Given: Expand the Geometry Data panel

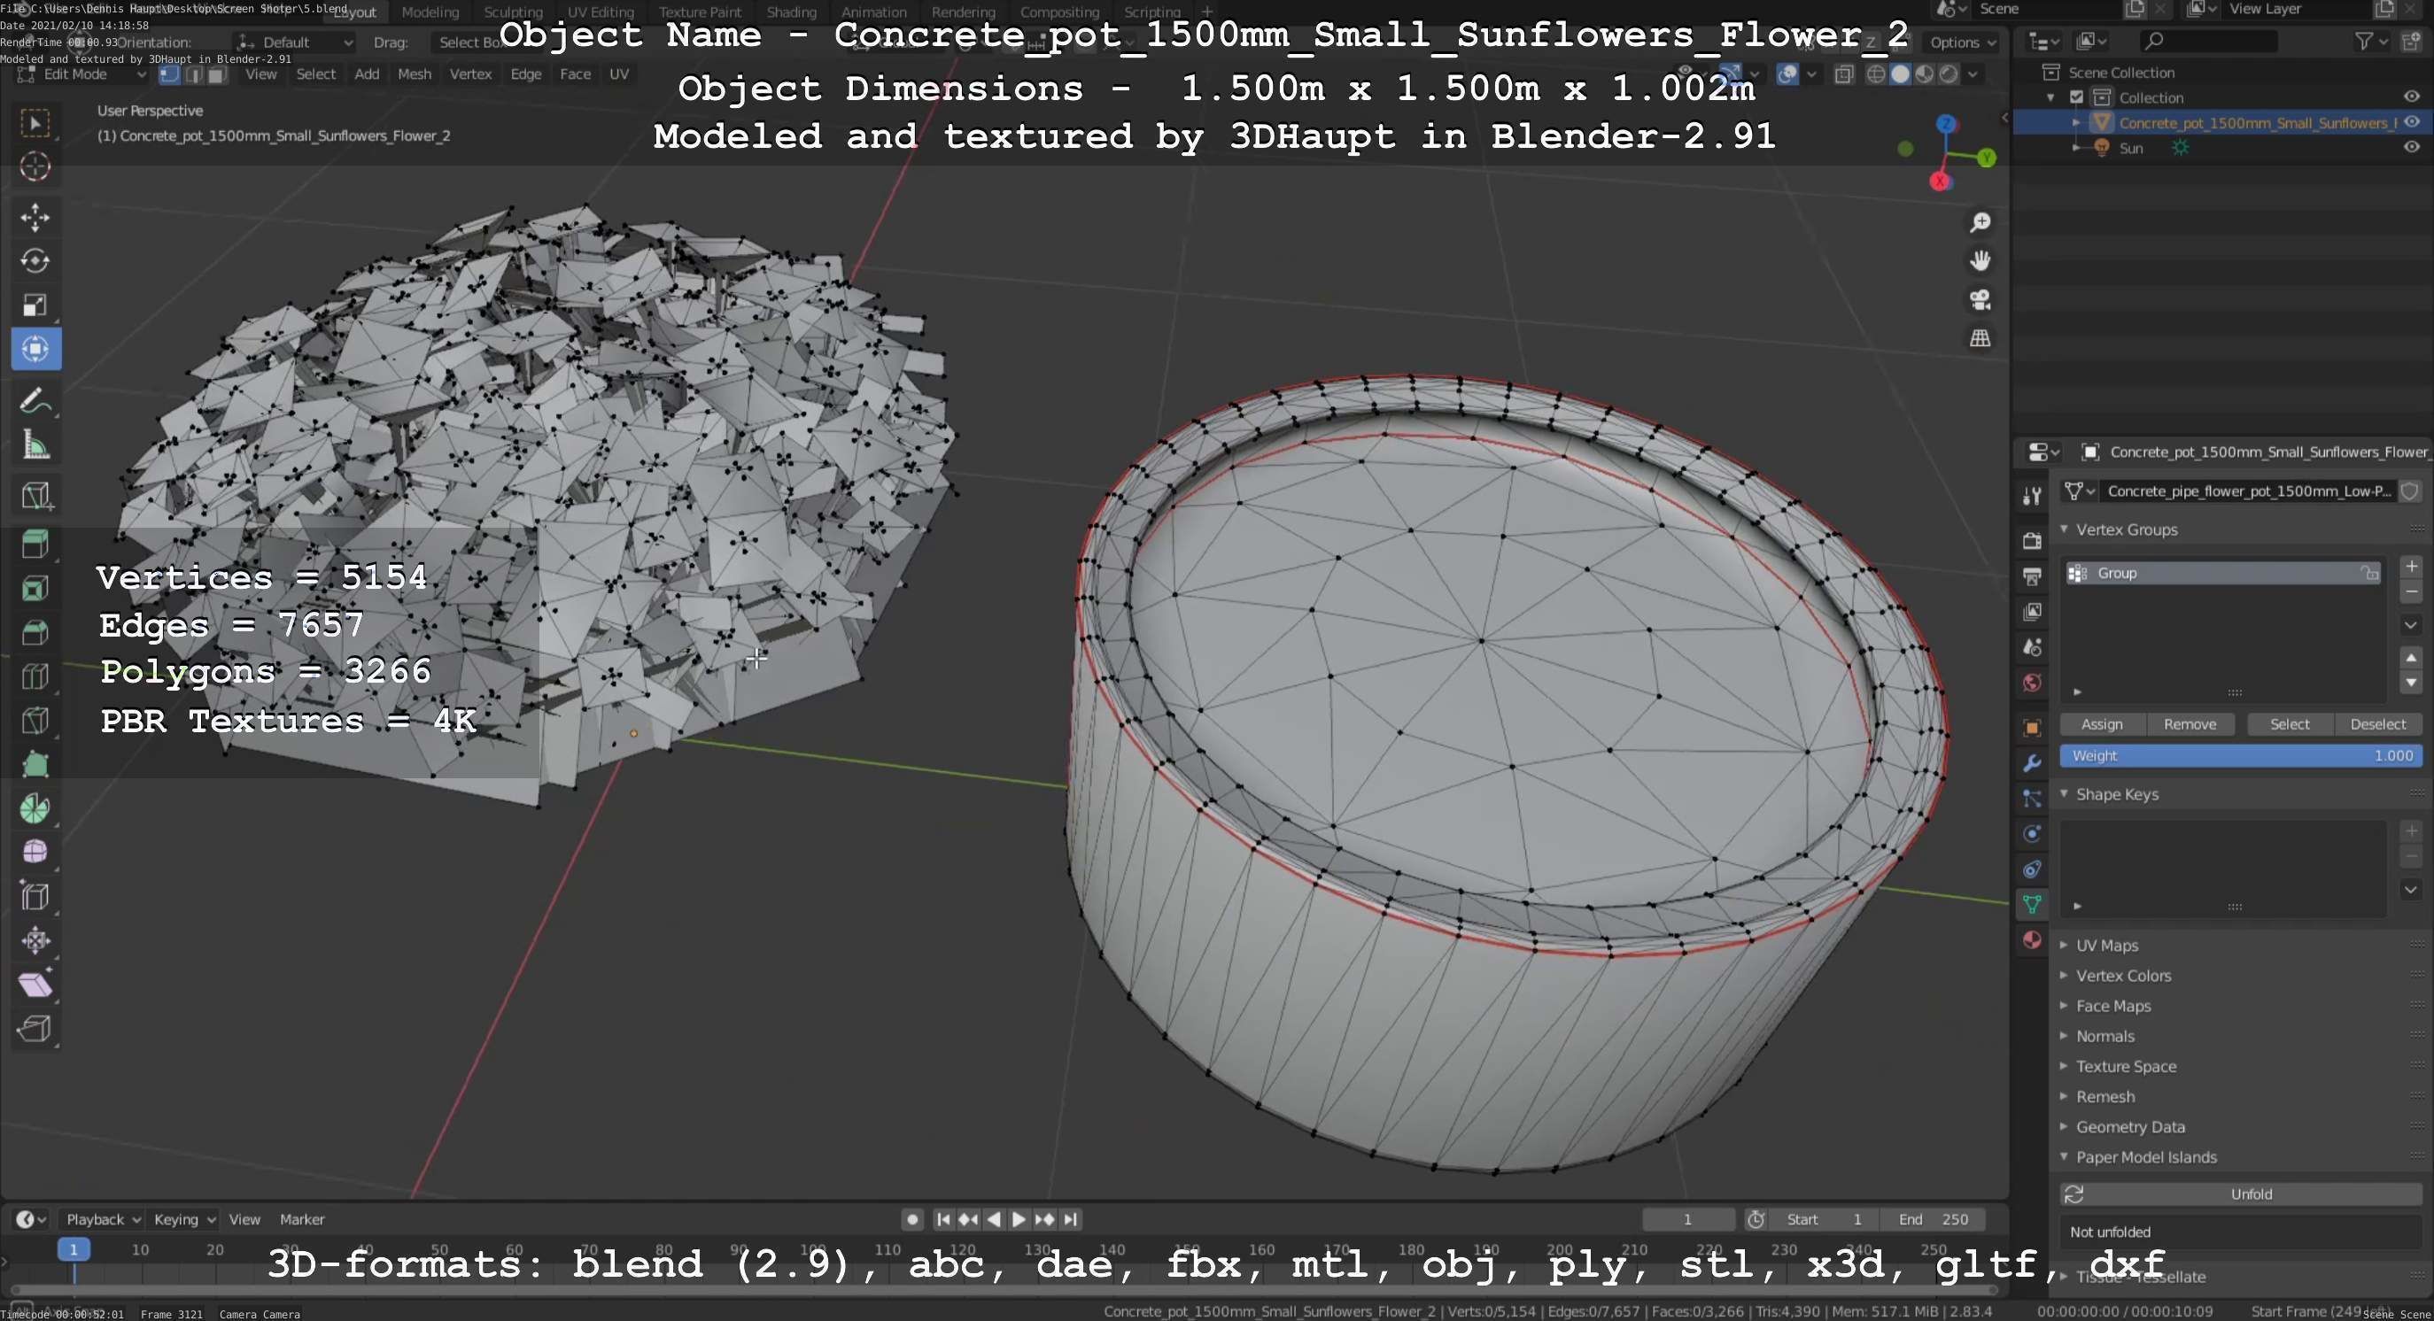Looking at the screenshot, I should tap(2065, 1126).
